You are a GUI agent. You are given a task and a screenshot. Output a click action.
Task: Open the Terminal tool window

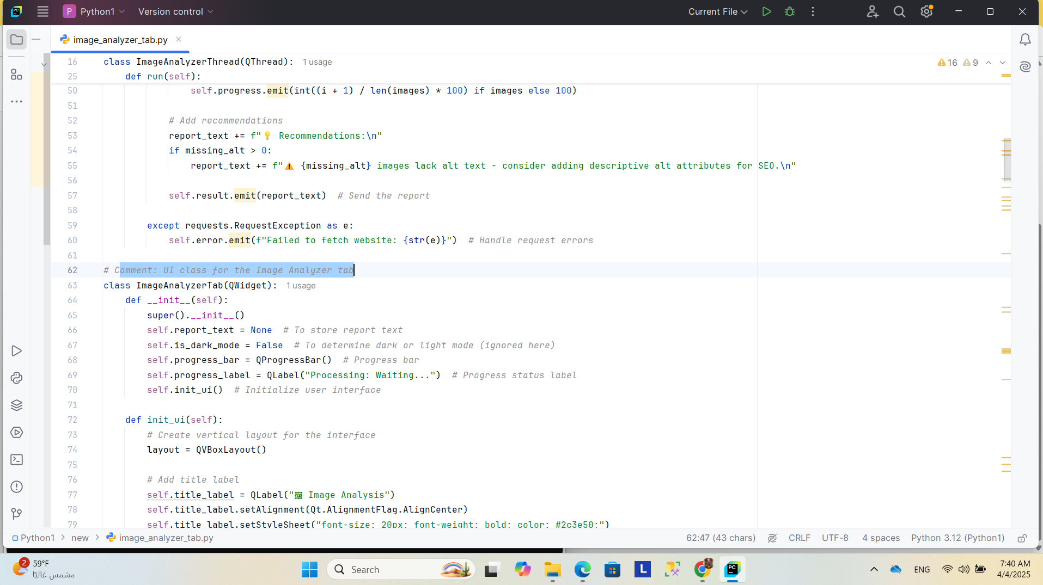point(16,460)
